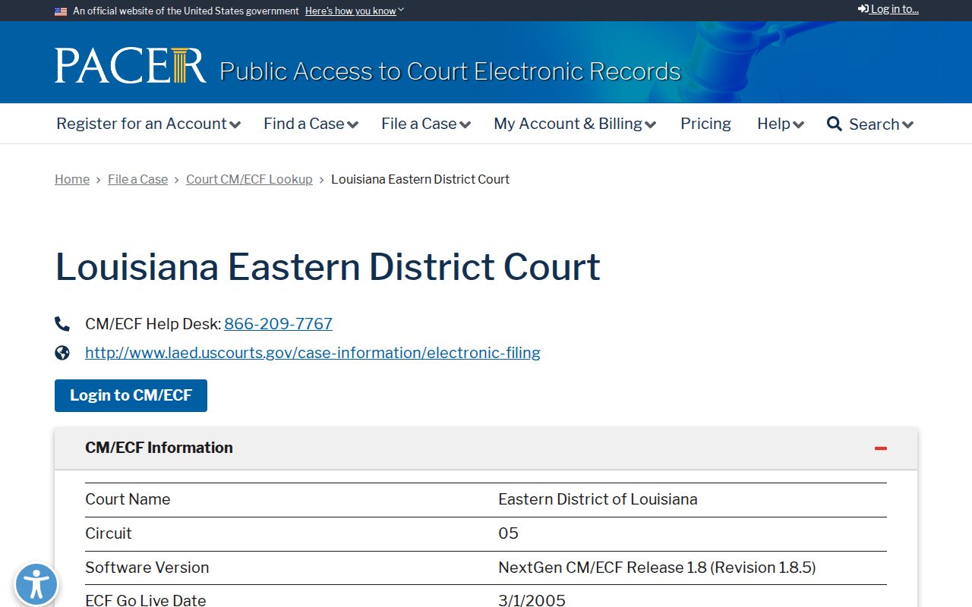
Task: Click Court CM/ECF Lookup breadcrumb
Action: (x=249, y=179)
